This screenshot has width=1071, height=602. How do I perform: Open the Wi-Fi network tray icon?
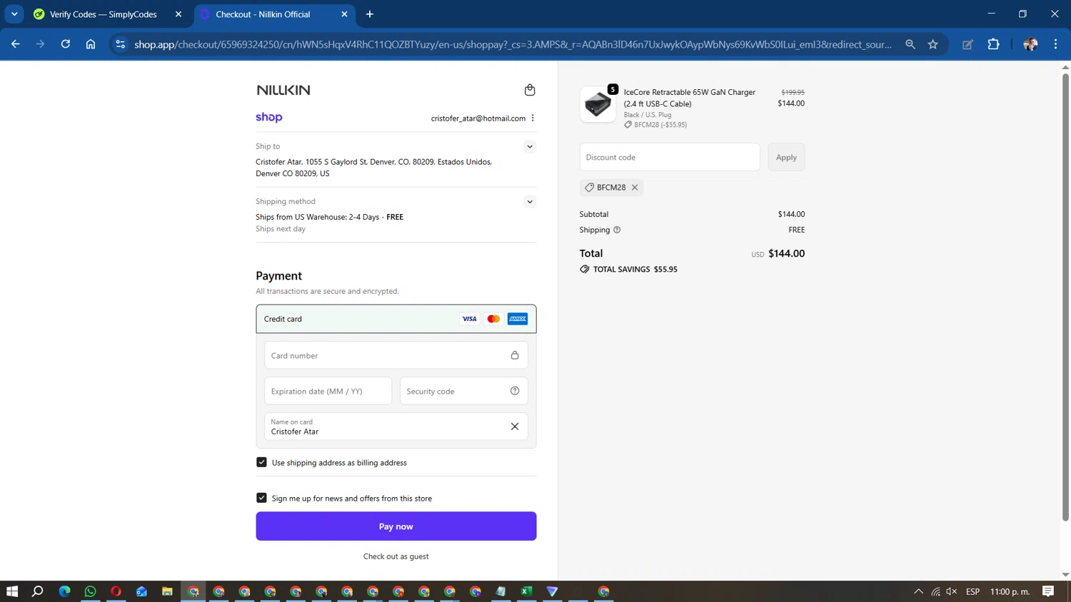click(935, 591)
